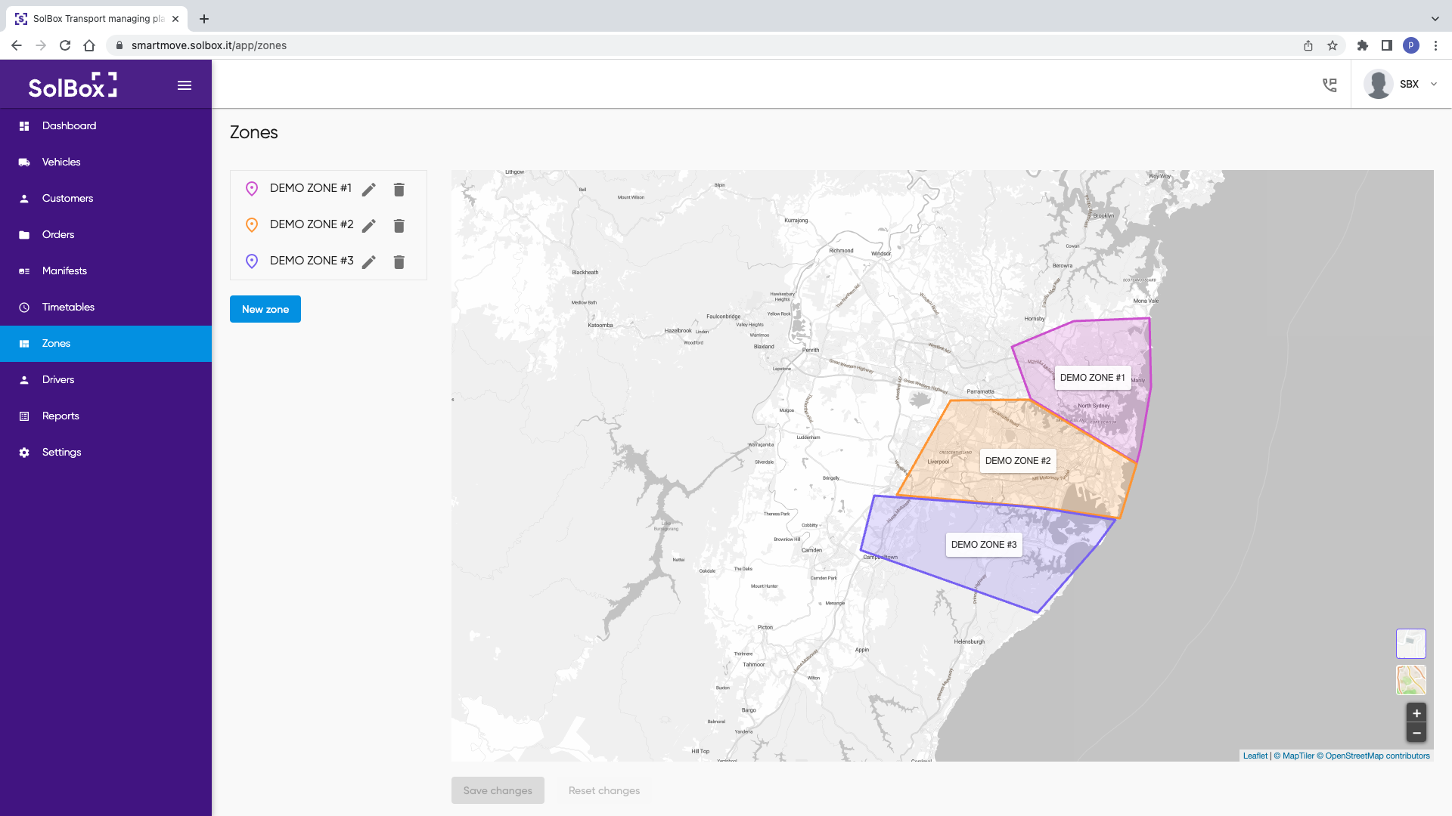The image size is (1452, 816).
Task: Open the MapTiler attribution link
Action: tap(1294, 756)
